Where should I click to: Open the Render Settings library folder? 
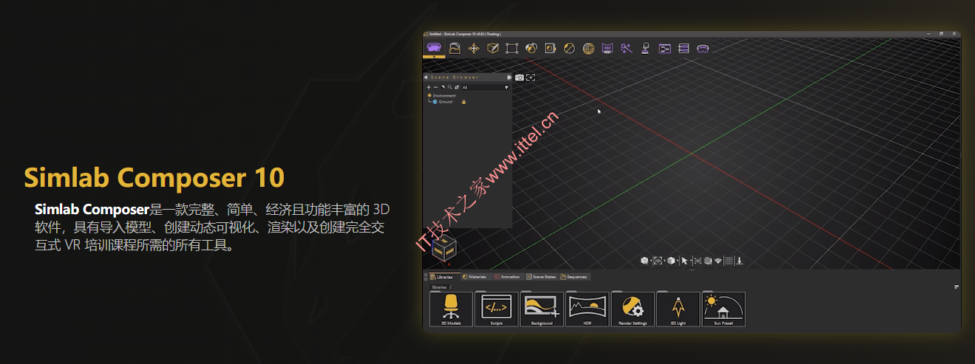tap(633, 309)
